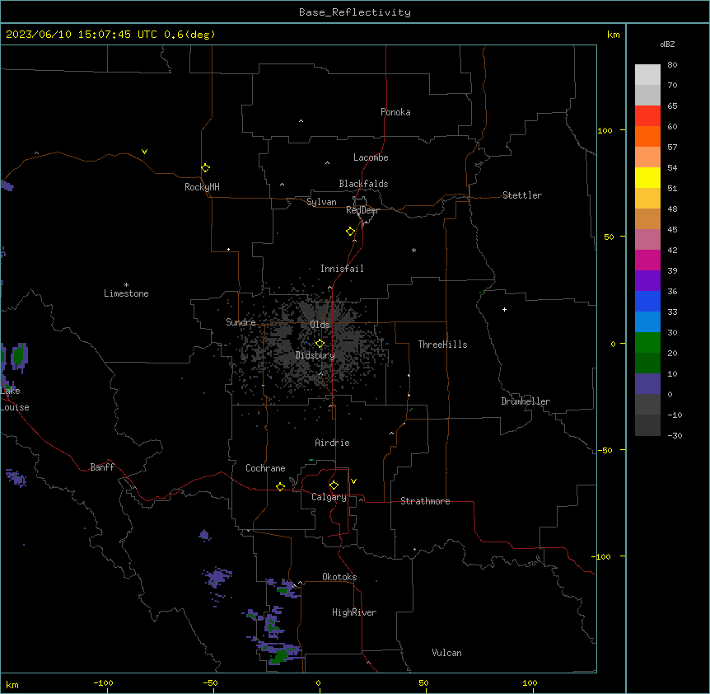Image resolution: width=710 pixels, height=694 pixels.
Task: Click the magenta 39-42 dBZ legend swatch
Action: point(647,260)
